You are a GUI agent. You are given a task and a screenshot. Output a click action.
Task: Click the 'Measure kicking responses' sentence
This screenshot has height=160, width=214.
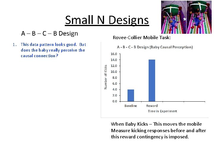pos(158,130)
